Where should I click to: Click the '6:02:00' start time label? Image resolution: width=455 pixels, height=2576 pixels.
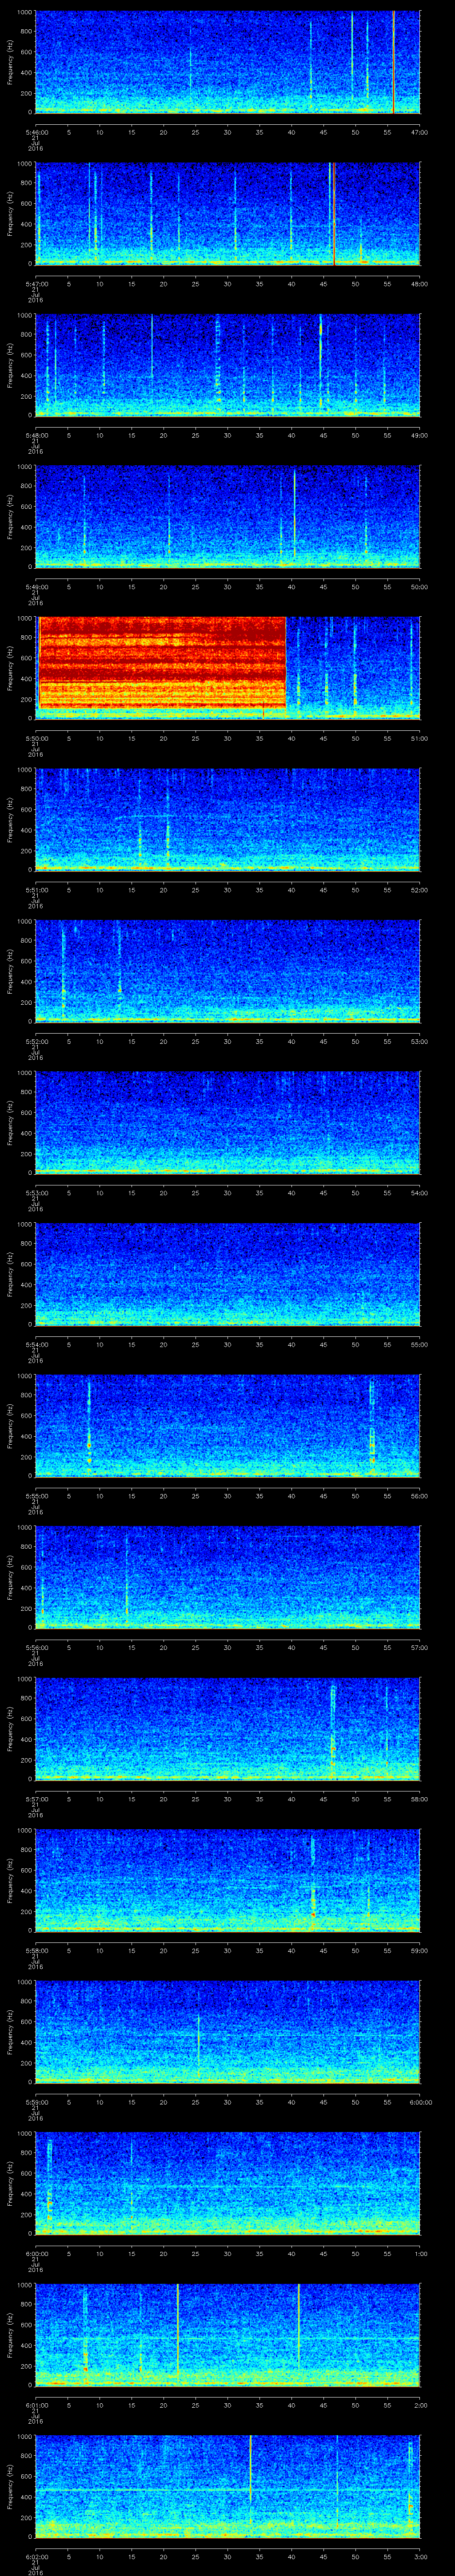(x=36, y=2556)
